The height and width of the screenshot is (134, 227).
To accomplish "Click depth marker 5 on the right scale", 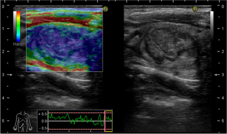I will pyautogui.click(x=223, y=121).
